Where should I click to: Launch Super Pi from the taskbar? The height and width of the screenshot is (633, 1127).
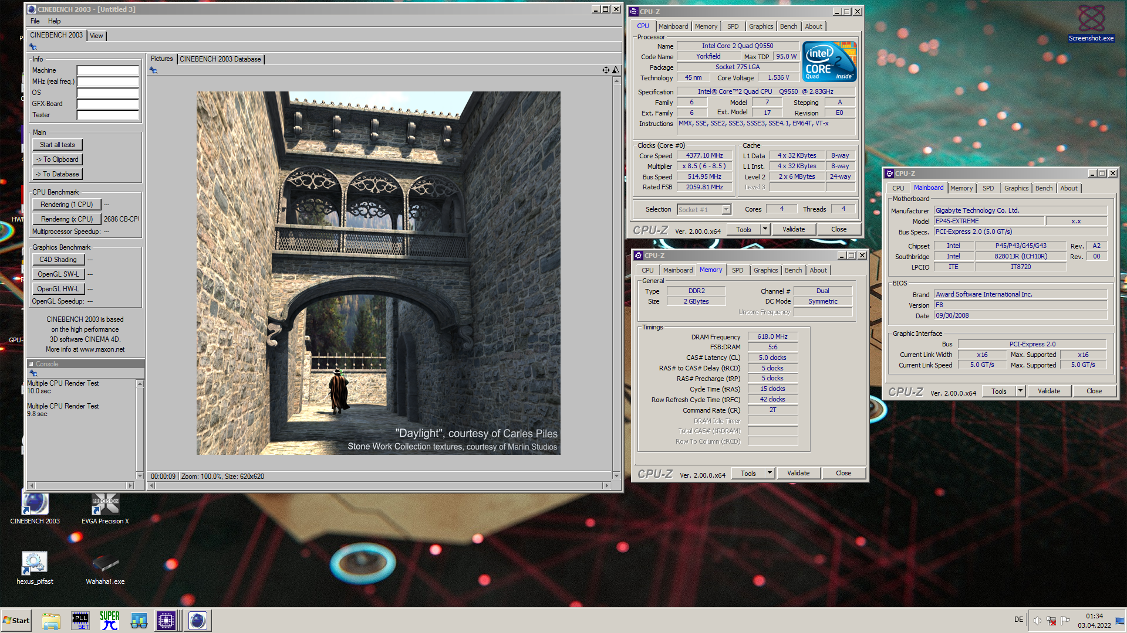(110, 621)
